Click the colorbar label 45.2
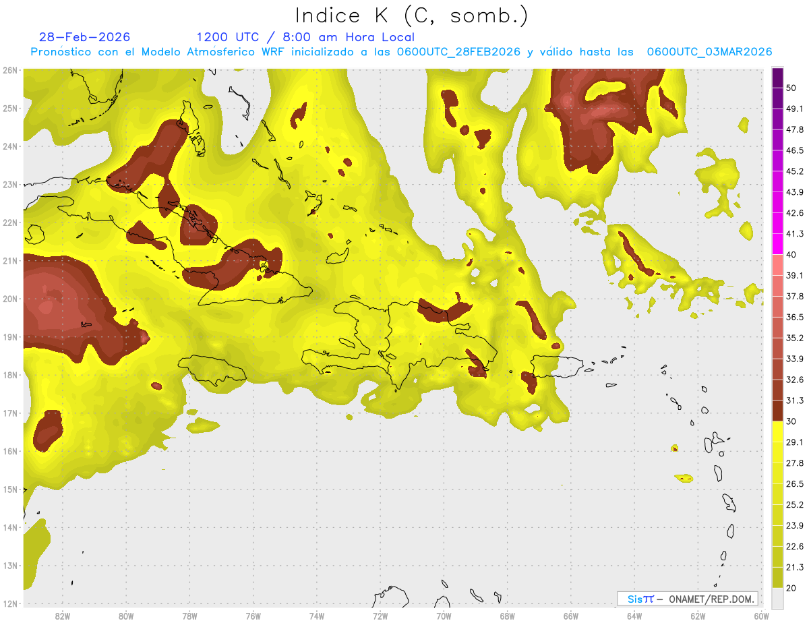Screen dimensions: 809x625 (794, 171)
